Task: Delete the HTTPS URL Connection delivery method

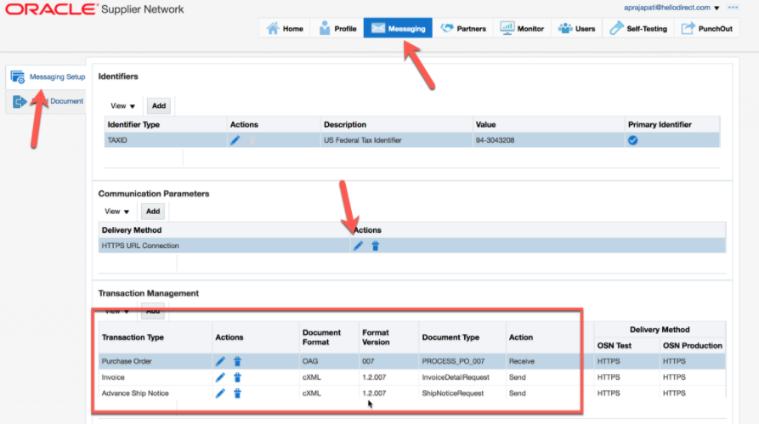Action: tap(375, 246)
